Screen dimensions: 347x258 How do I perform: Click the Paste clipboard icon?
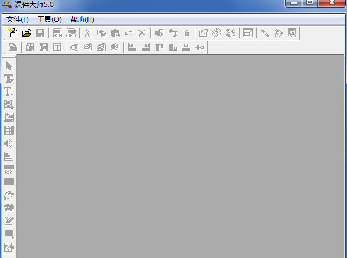point(115,33)
